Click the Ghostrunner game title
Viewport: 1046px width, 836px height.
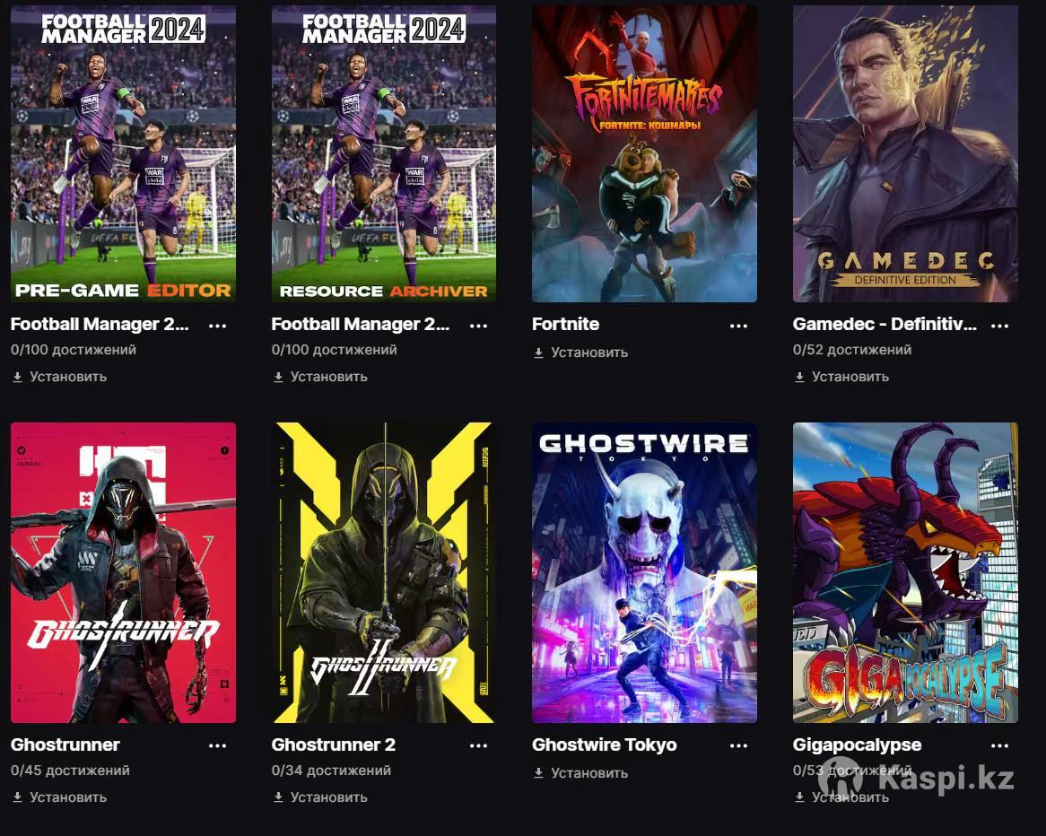click(65, 745)
